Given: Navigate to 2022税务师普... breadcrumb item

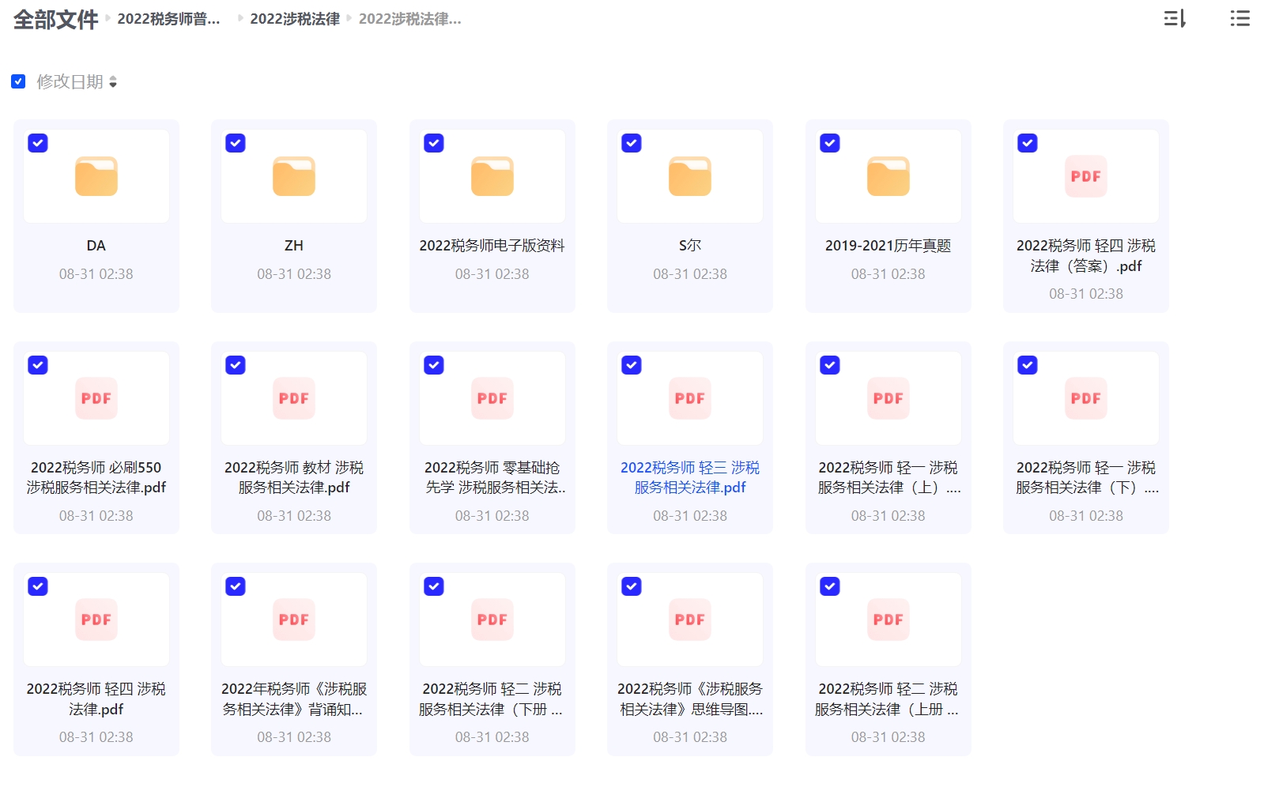Looking at the screenshot, I should tap(168, 19).
